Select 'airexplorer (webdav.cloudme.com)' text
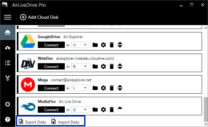Image resolution: width=208 pixels, height=127 pixels. pos(85,58)
